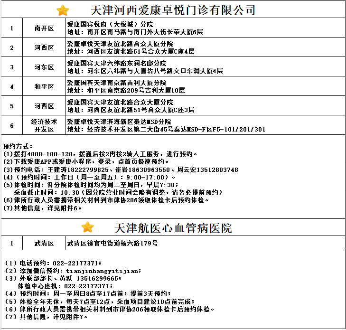Select line 其他信息，详见附件7

point(47,317)
